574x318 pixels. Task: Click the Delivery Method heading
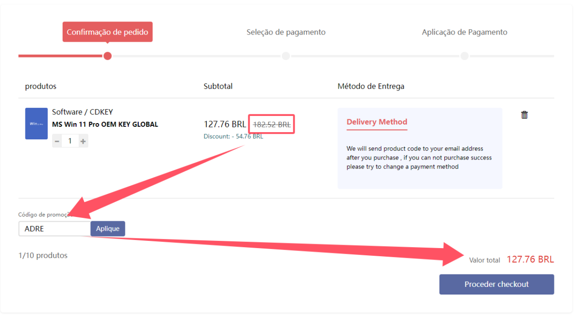(376, 122)
